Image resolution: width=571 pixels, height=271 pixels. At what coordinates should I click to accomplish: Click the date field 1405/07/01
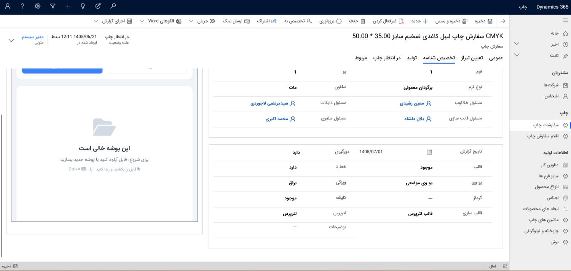coord(371,152)
